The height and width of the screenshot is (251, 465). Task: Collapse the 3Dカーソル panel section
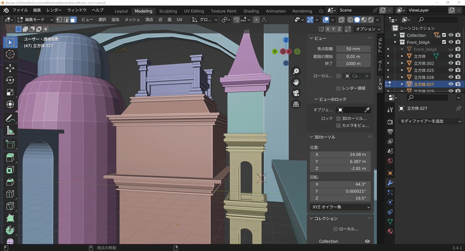pos(312,137)
